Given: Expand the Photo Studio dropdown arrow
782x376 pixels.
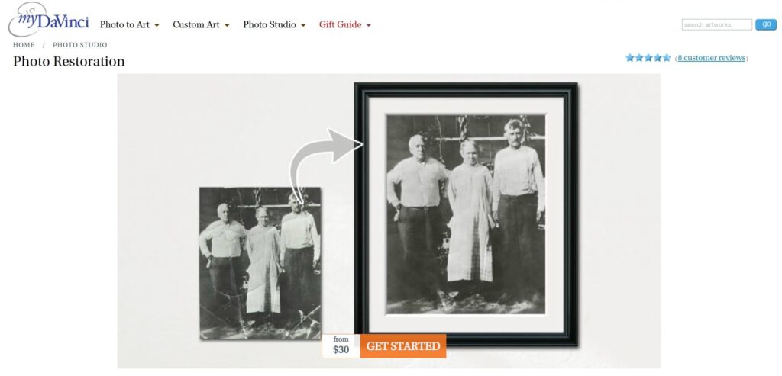Looking at the screenshot, I should coord(303,25).
